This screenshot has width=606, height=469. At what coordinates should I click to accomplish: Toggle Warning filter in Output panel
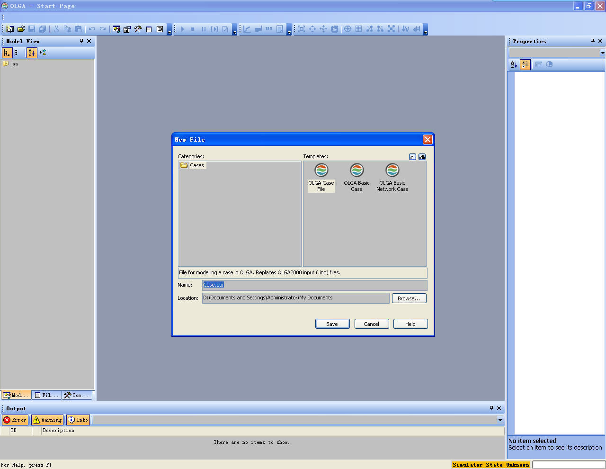(x=47, y=420)
